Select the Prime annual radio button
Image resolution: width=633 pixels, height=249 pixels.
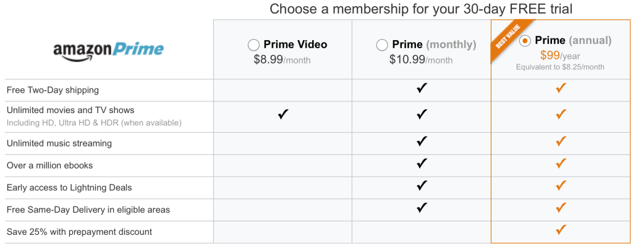pyautogui.click(x=525, y=41)
